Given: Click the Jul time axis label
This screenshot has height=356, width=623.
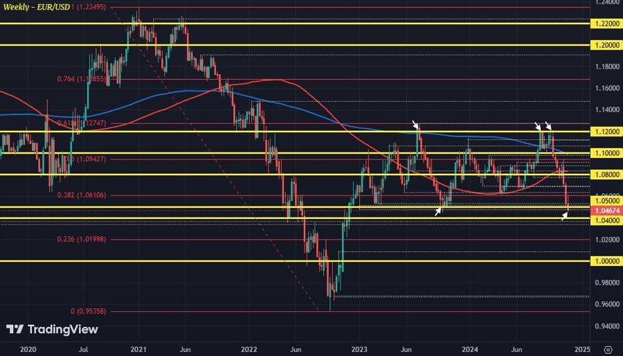Looking at the screenshot, I should pyautogui.click(x=83, y=350).
